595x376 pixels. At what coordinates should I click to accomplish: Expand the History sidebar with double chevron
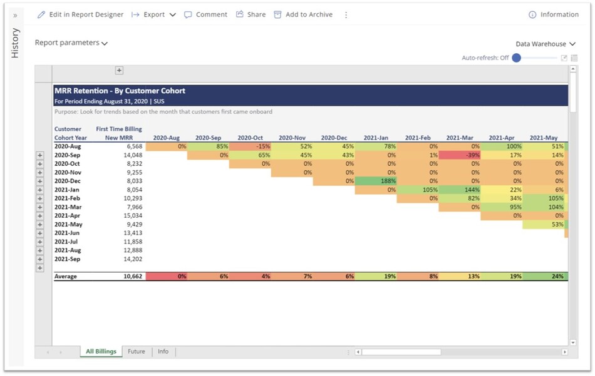coord(15,15)
